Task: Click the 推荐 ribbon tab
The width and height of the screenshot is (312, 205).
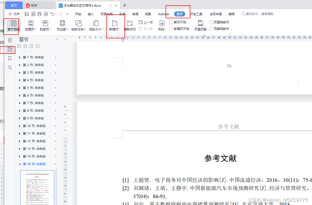Action: pos(232,14)
